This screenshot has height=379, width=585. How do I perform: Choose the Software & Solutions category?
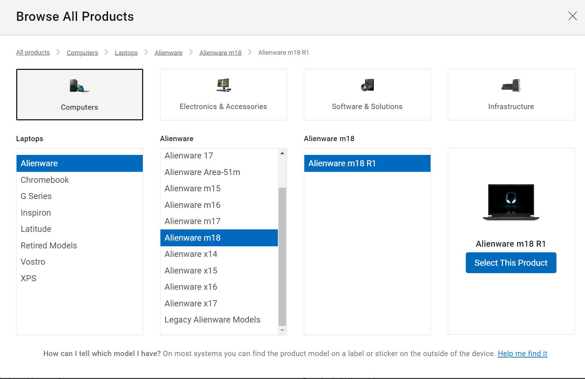367,95
